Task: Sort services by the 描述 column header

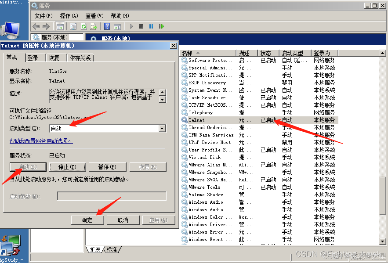Action: tap(247, 53)
